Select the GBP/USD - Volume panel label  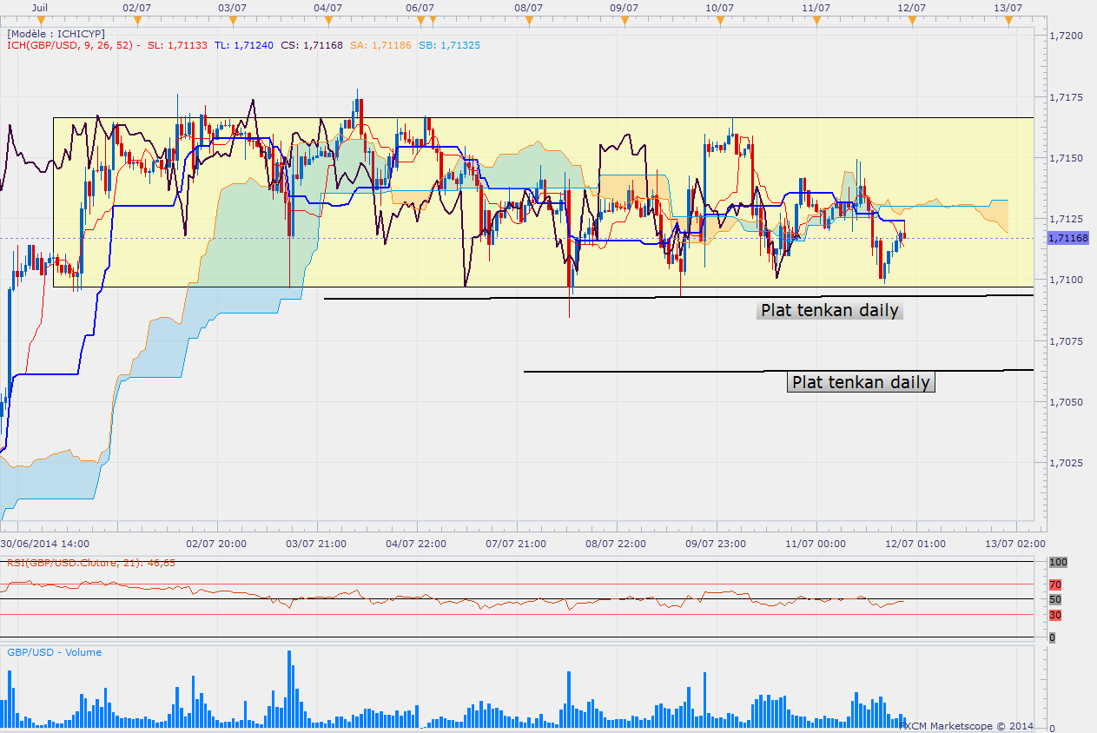54,652
